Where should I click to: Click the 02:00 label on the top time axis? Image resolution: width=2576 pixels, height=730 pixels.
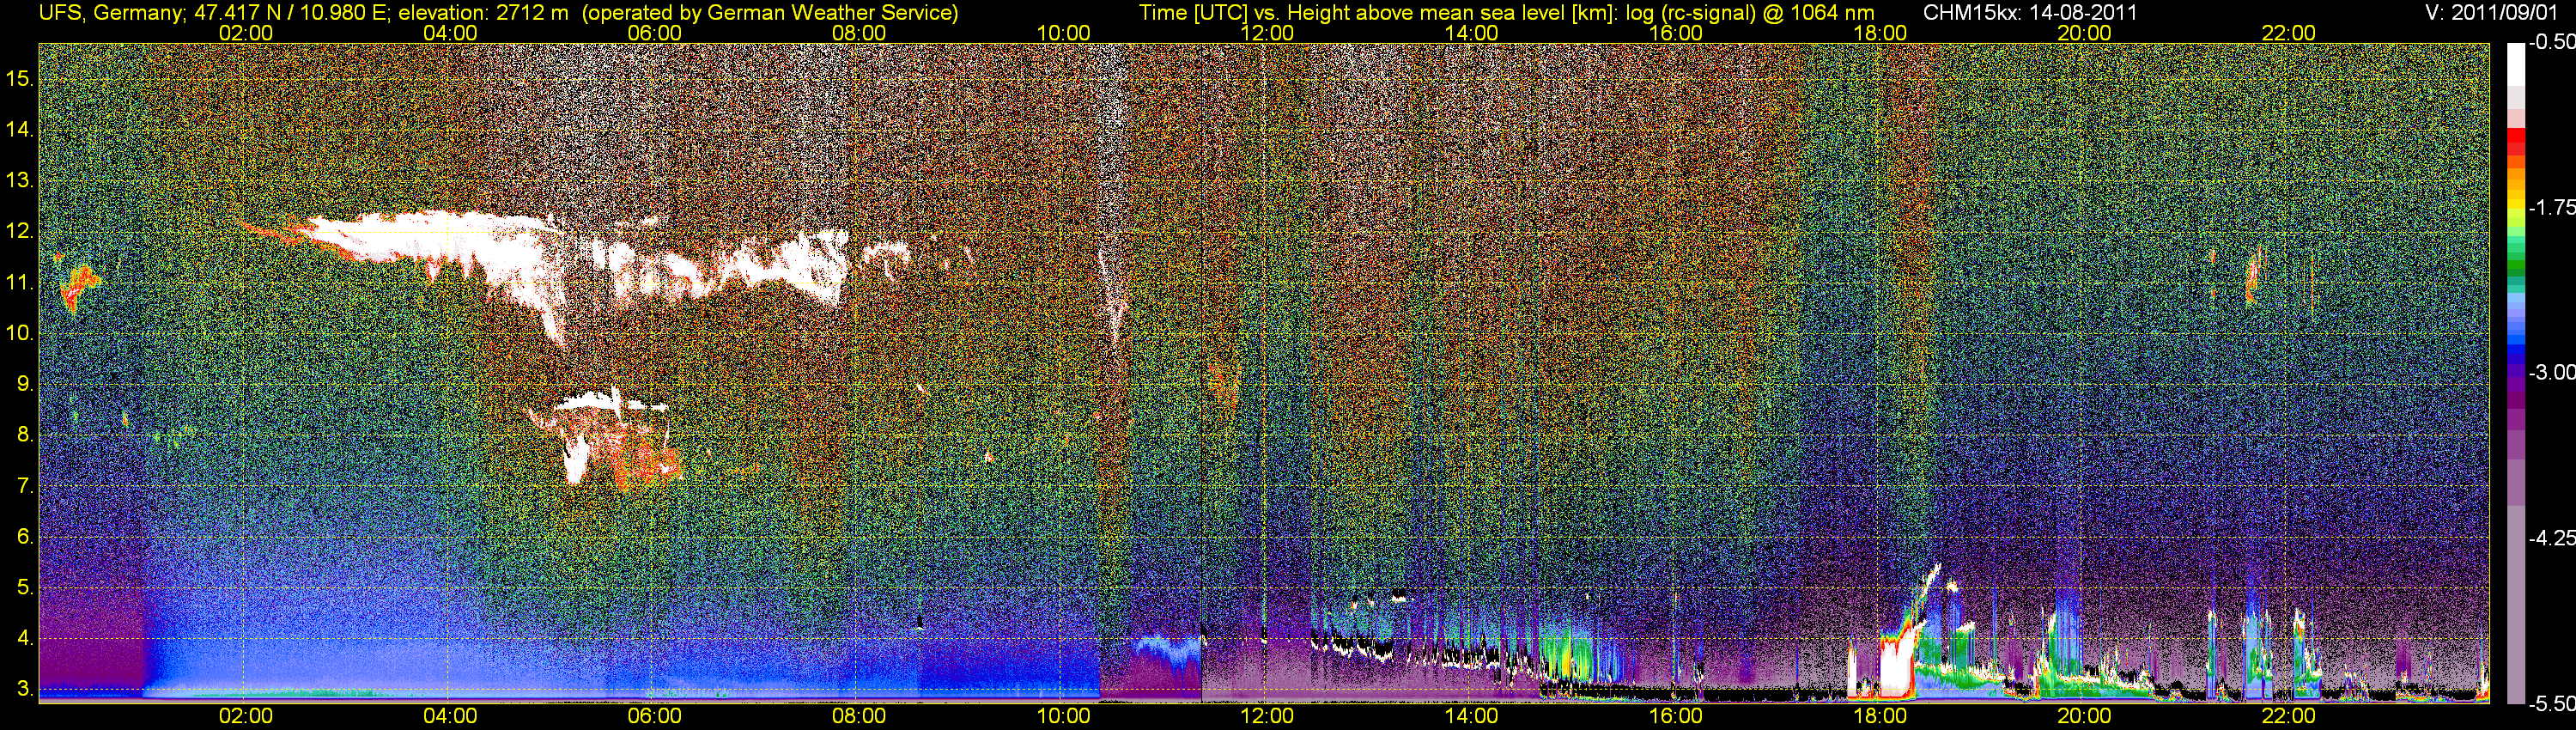pyautogui.click(x=246, y=33)
